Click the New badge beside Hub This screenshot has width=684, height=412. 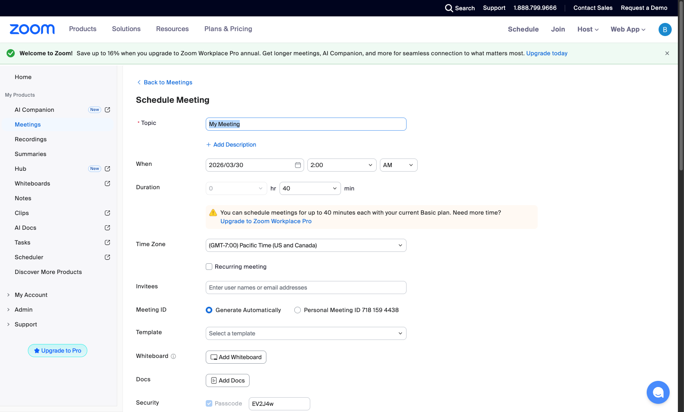[x=95, y=169]
